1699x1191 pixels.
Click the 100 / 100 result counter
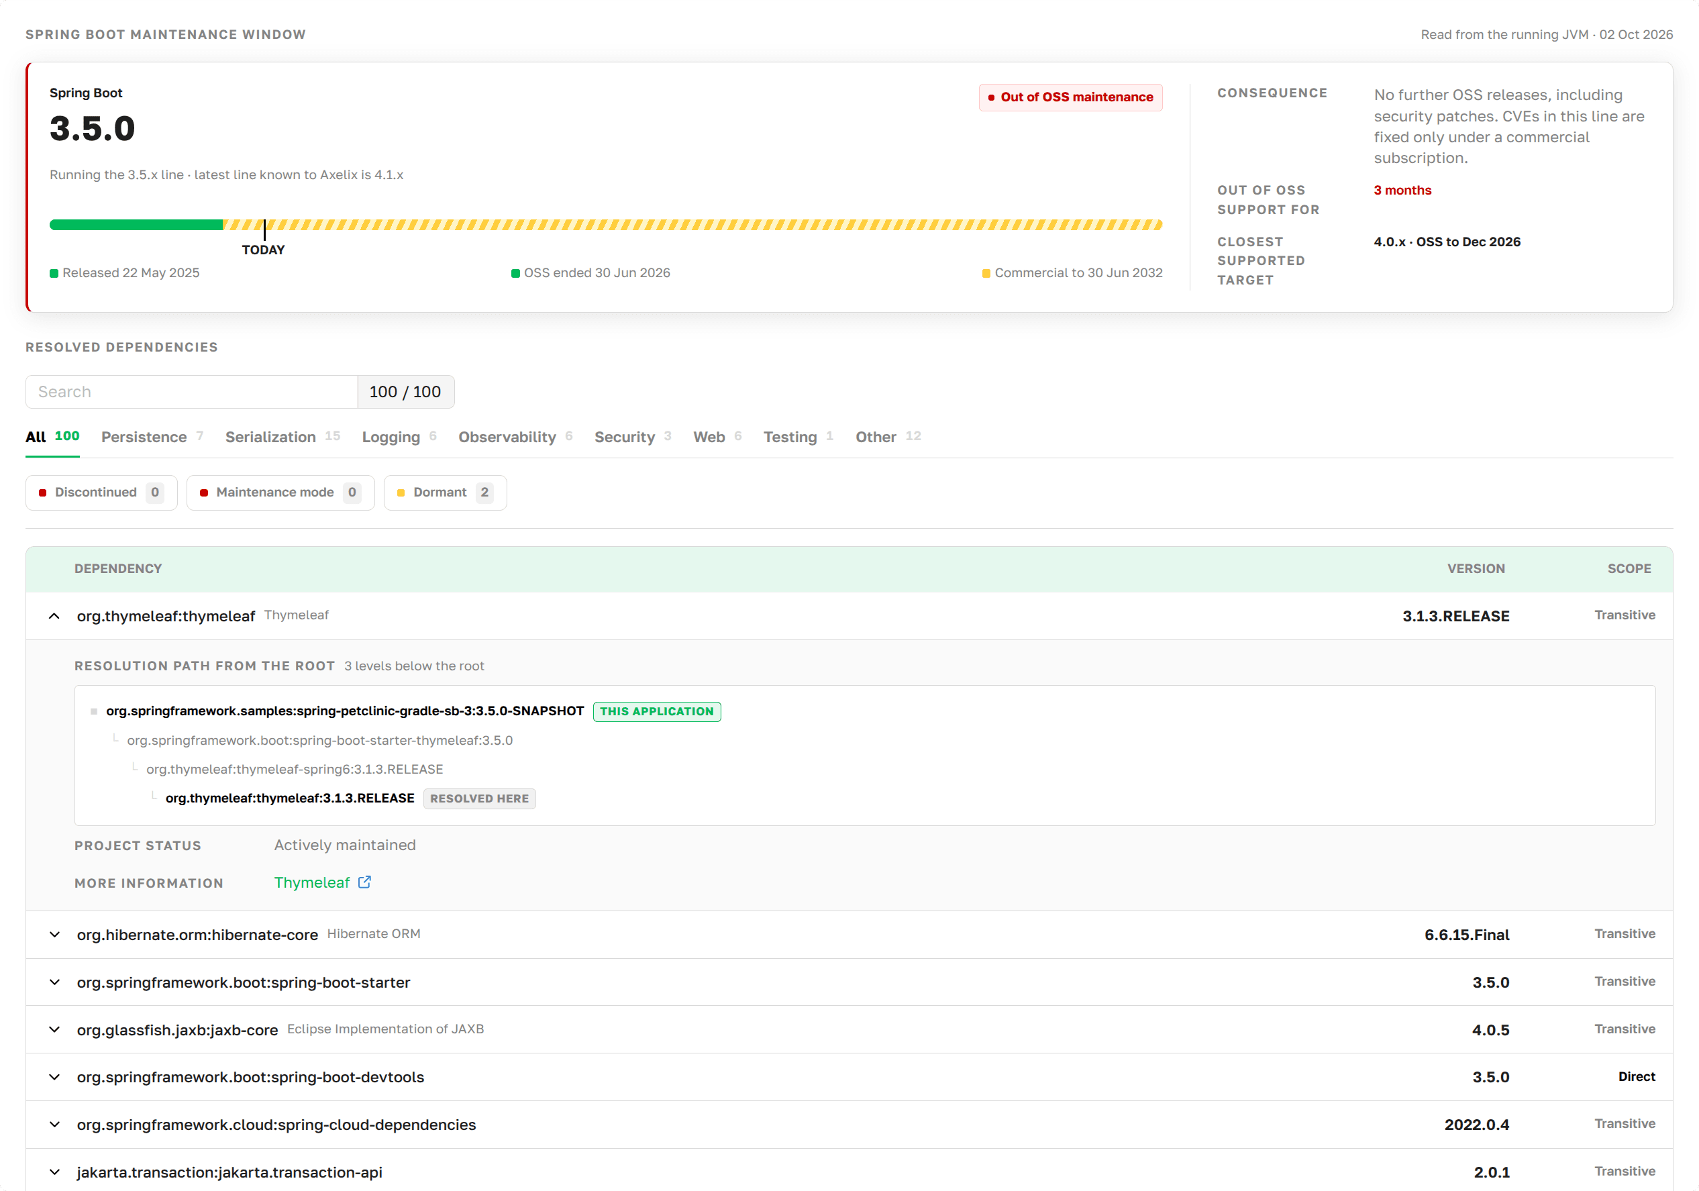(x=405, y=391)
